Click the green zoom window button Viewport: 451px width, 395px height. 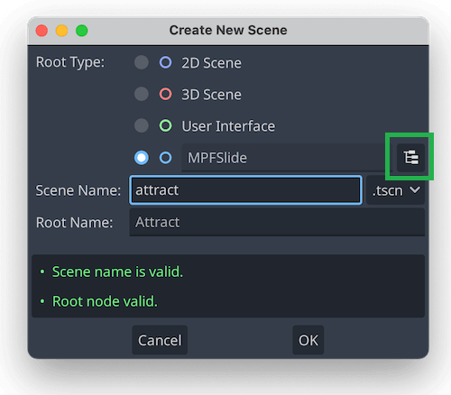(x=81, y=31)
